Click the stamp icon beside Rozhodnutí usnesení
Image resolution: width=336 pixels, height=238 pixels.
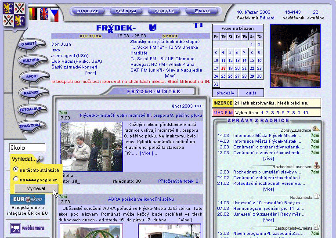click(x=317, y=166)
